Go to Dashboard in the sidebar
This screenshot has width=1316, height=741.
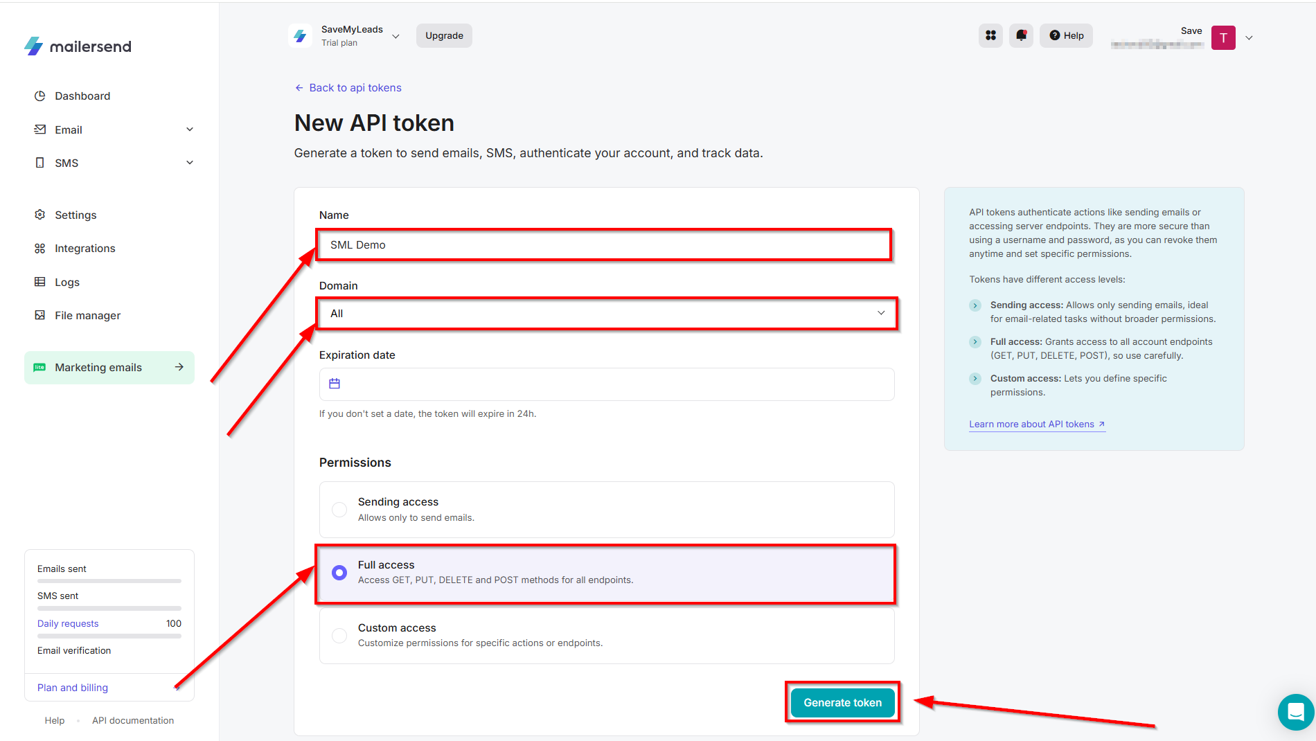82,96
